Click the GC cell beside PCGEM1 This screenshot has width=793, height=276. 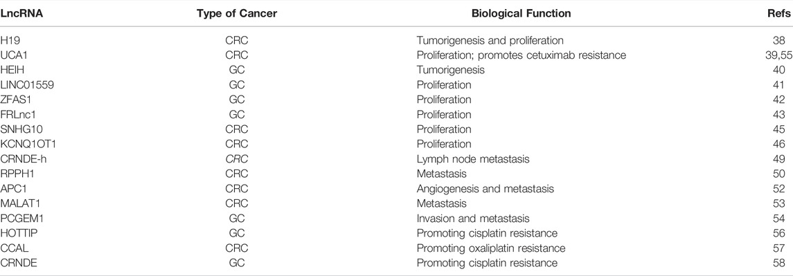pos(237,219)
